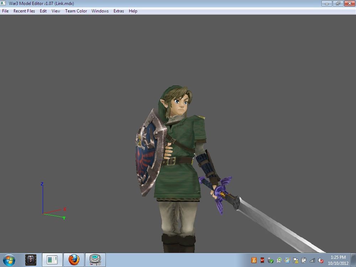This screenshot has height=267, width=356.
Task: Open the clock showing 1:25 PM
Action: (338, 260)
